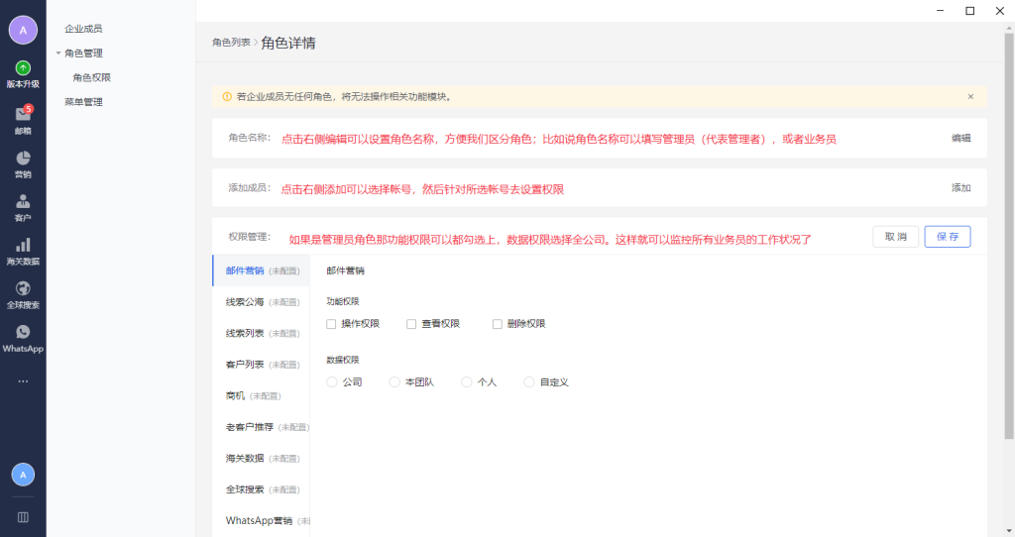
Task: Open the mailbox icon with badge
Action: tap(23, 115)
